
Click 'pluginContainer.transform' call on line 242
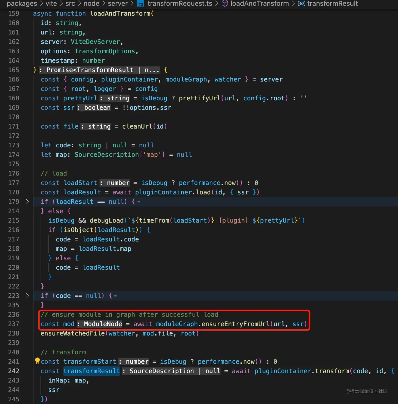302,371
